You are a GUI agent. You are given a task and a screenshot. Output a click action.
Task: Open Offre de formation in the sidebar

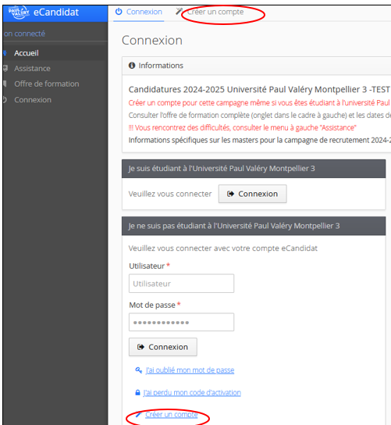47,84
